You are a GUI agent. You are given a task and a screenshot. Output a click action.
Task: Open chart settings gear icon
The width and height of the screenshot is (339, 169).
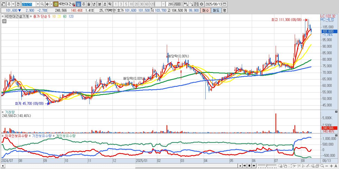coord(201,4)
